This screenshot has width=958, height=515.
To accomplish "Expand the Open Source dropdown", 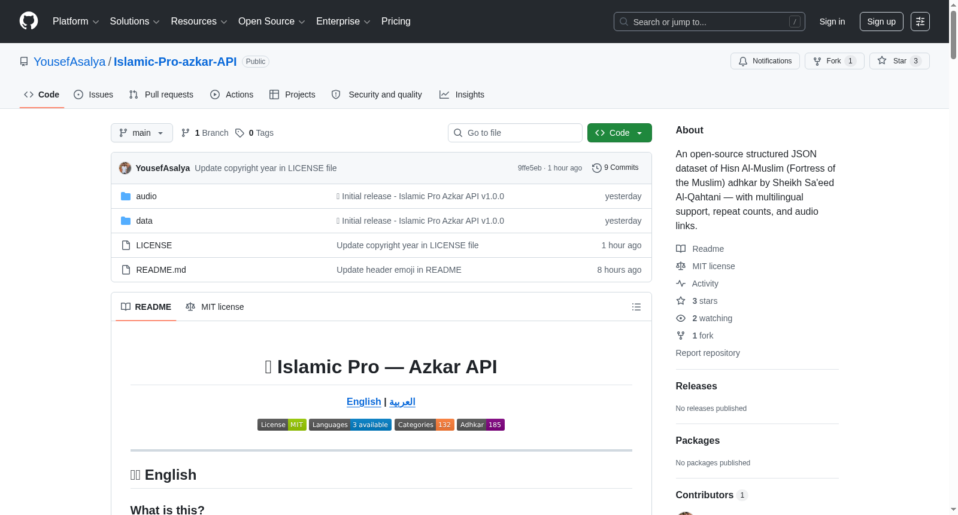I will click(x=272, y=22).
